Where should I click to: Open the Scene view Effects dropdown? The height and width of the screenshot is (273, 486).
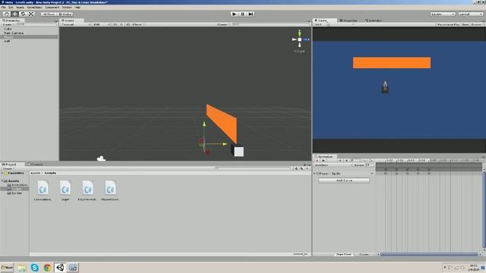pos(138,24)
